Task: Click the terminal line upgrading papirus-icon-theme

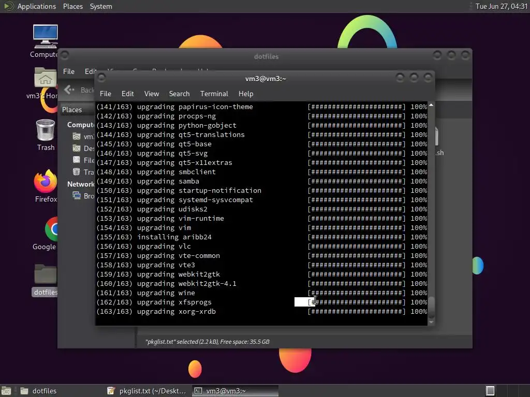Action: coord(261,106)
